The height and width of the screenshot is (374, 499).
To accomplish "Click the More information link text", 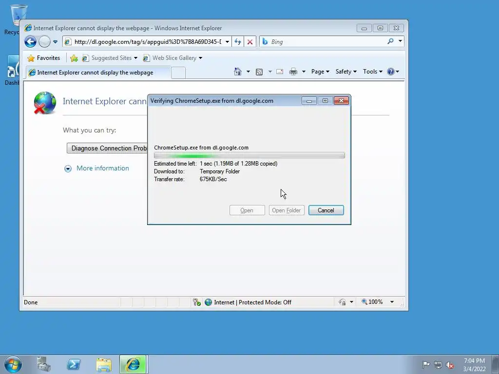I will (103, 168).
